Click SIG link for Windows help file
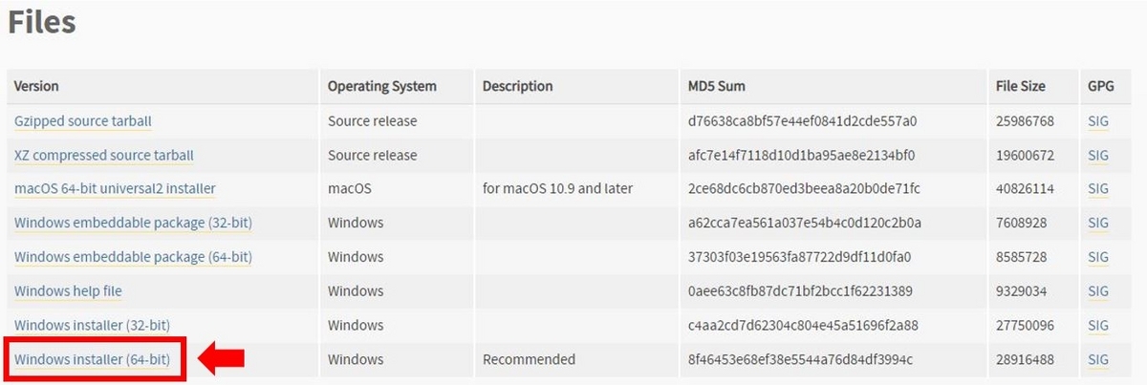This screenshot has width=1147, height=385. click(x=1098, y=290)
